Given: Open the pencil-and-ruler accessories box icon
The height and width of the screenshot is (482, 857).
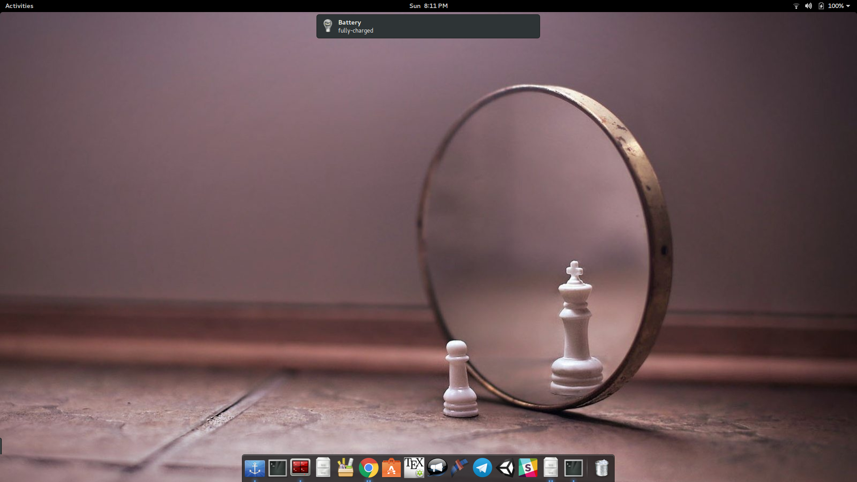Looking at the screenshot, I should tap(345, 468).
